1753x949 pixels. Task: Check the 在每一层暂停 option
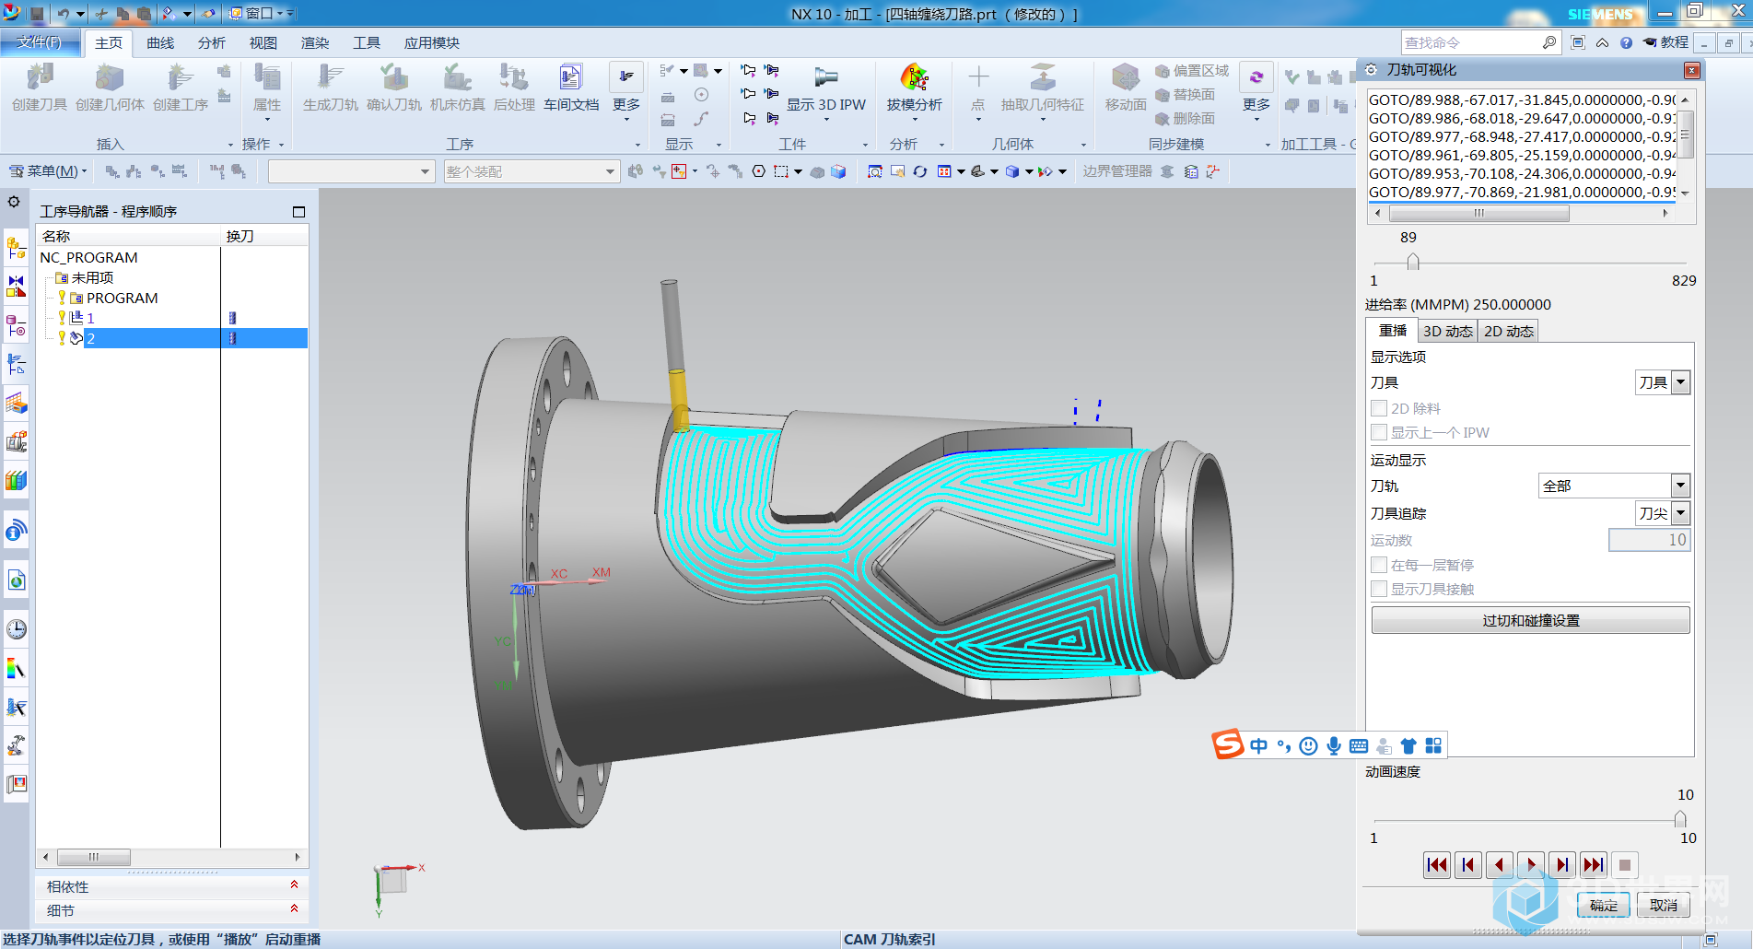tap(1379, 565)
